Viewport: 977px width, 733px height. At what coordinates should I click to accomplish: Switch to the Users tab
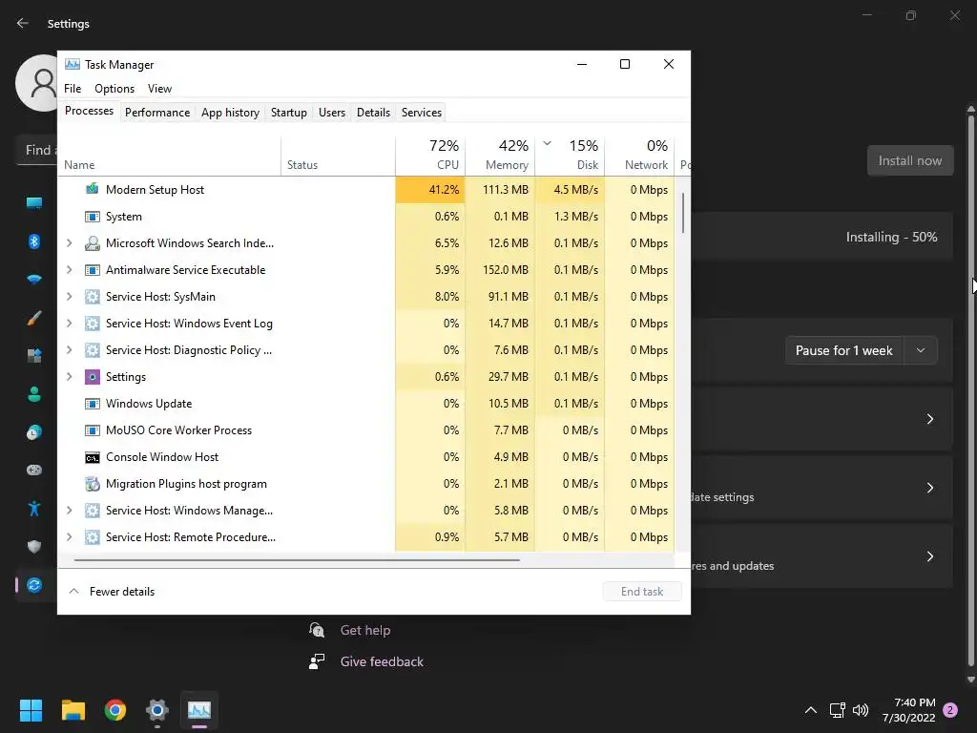[x=331, y=113]
